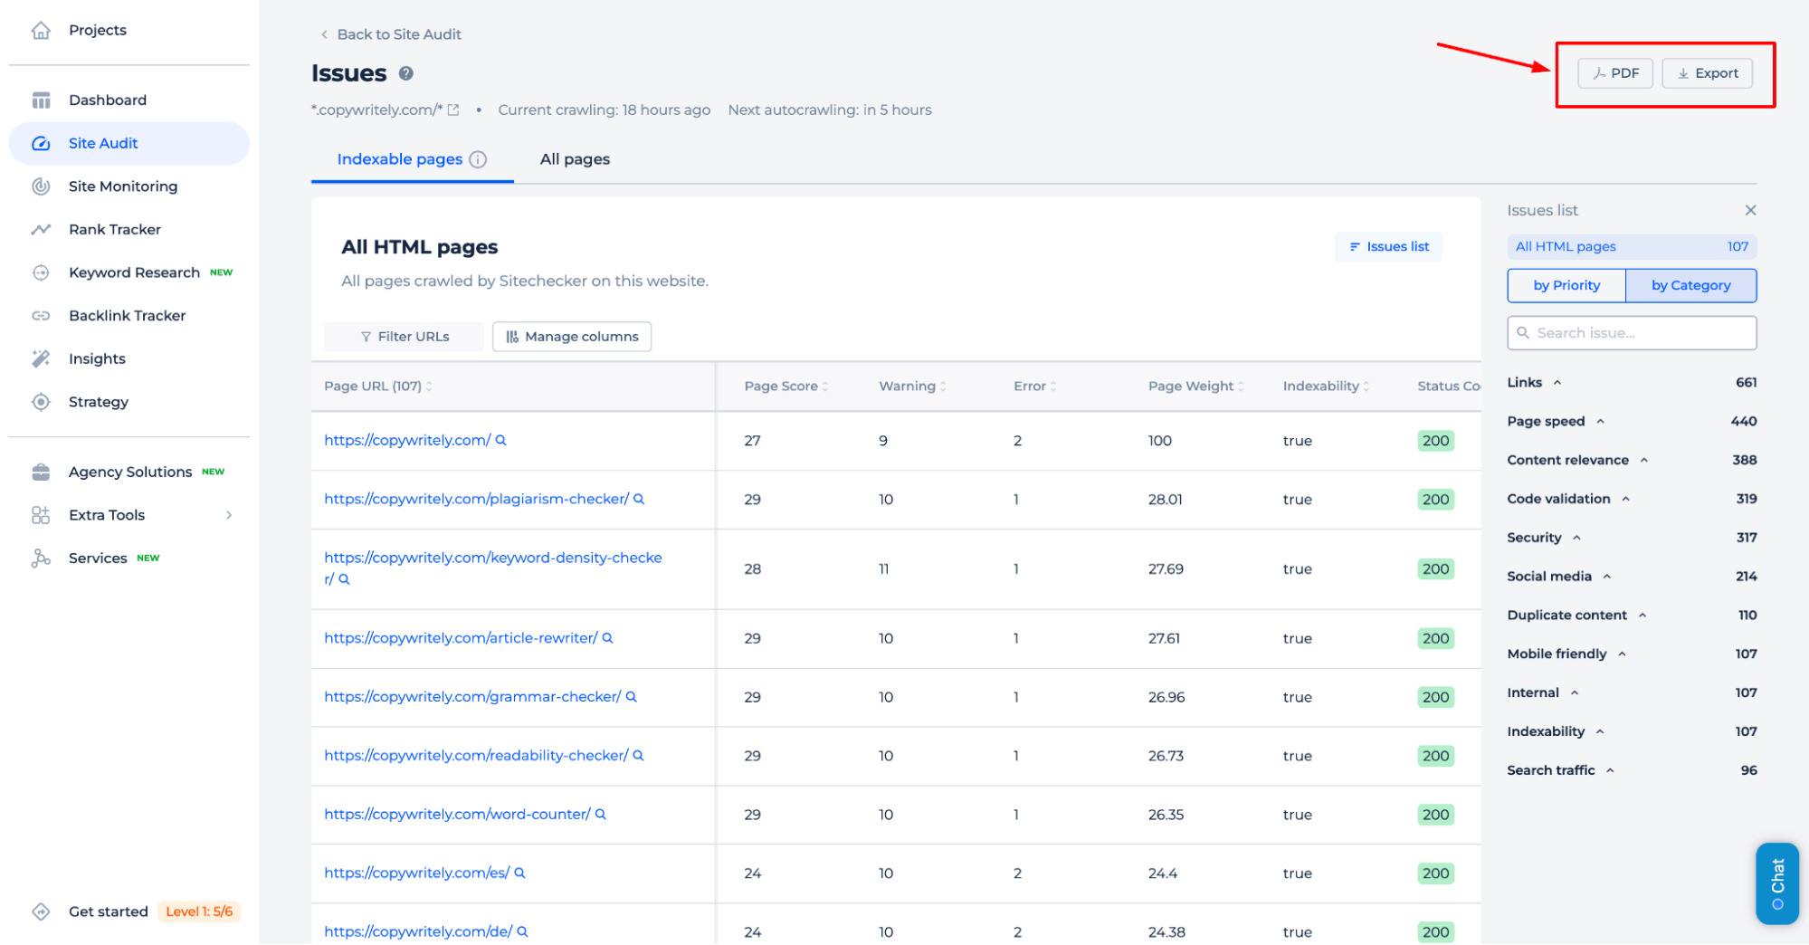Click info icon on Indexable pages tab
The height and width of the screenshot is (945, 1809).
[x=478, y=159]
